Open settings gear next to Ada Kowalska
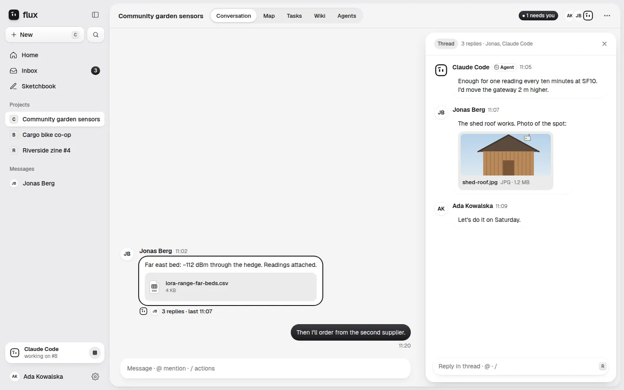 click(x=95, y=377)
